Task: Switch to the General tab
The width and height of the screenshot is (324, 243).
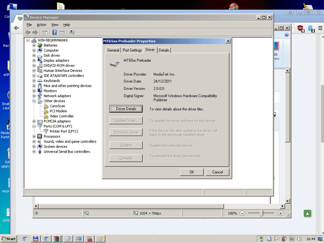Action: tap(113, 50)
